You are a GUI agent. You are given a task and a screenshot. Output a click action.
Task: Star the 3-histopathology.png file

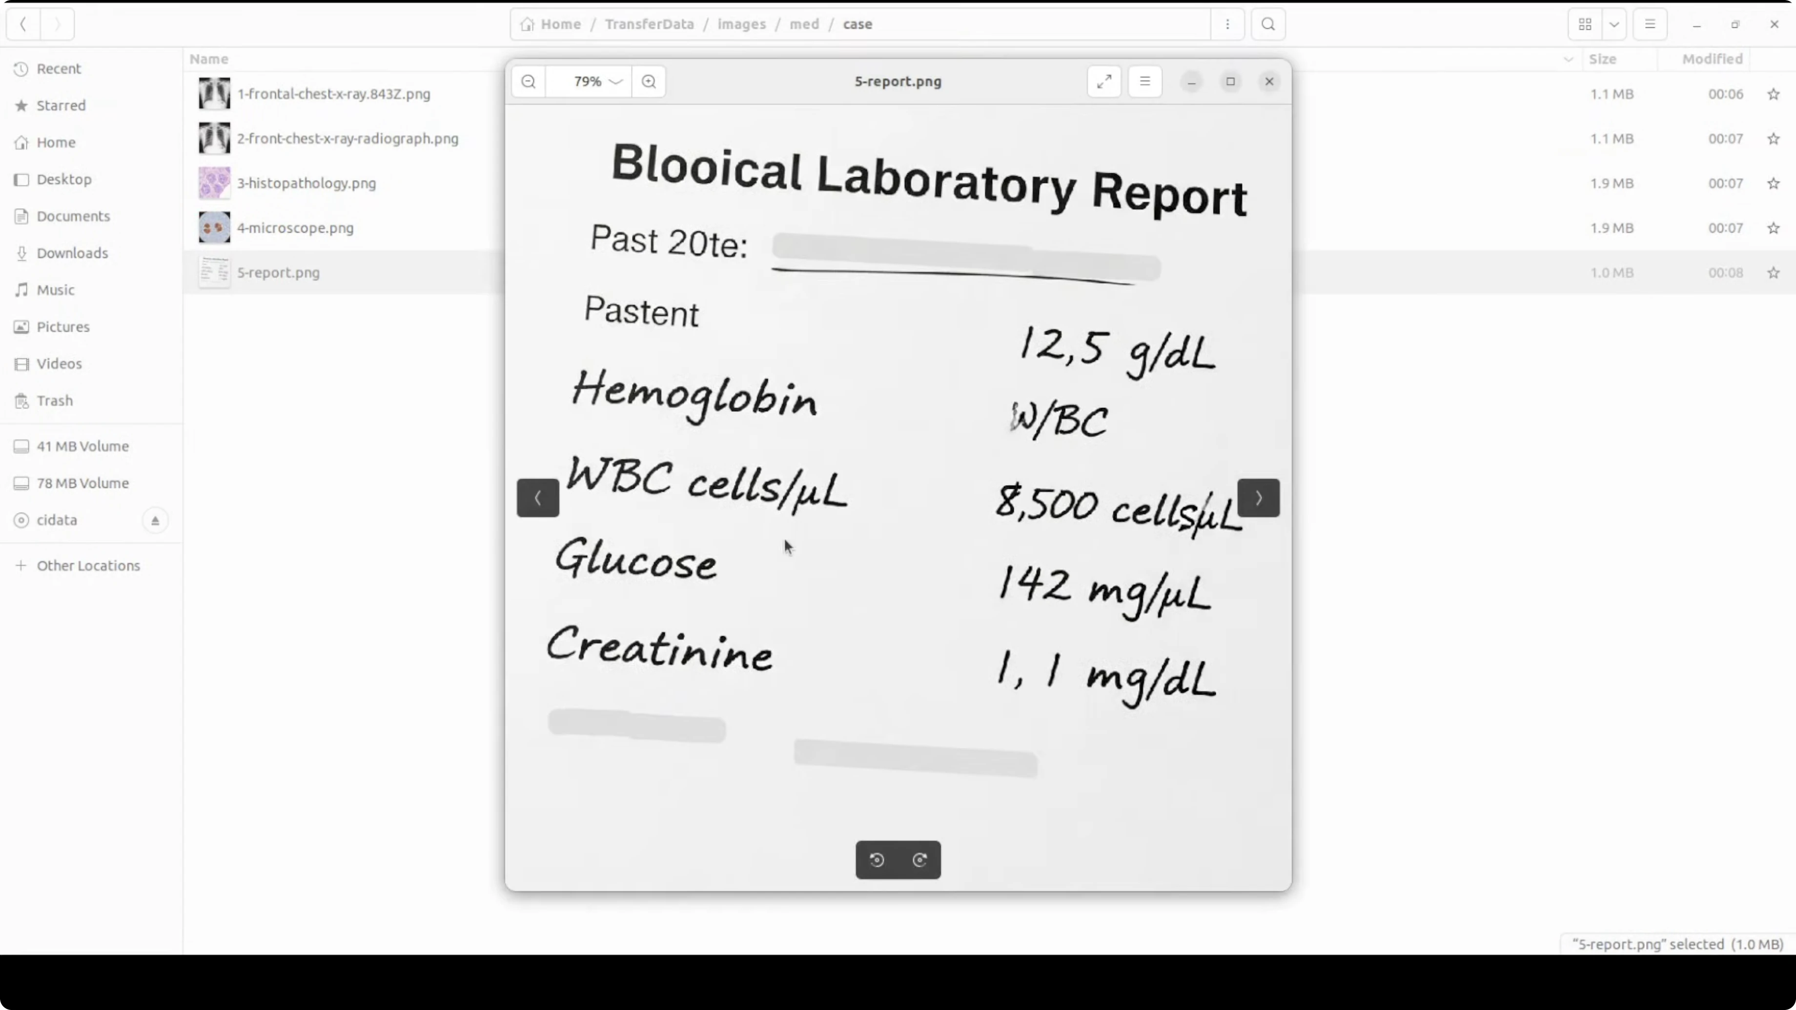[x=1773, y=183]
